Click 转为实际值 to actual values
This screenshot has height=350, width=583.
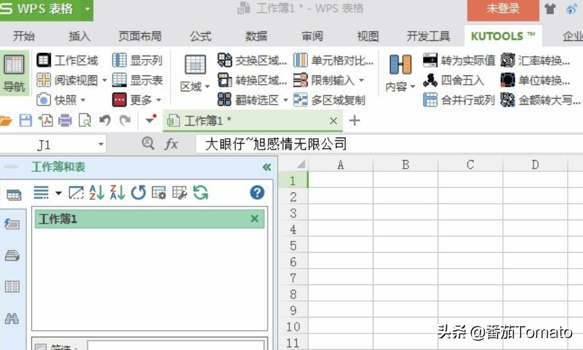(x=459, y=60)
